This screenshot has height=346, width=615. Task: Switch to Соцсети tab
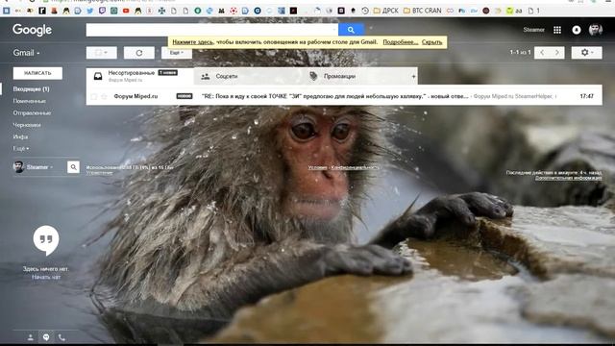pyautogui.click(x=248, y=76)
